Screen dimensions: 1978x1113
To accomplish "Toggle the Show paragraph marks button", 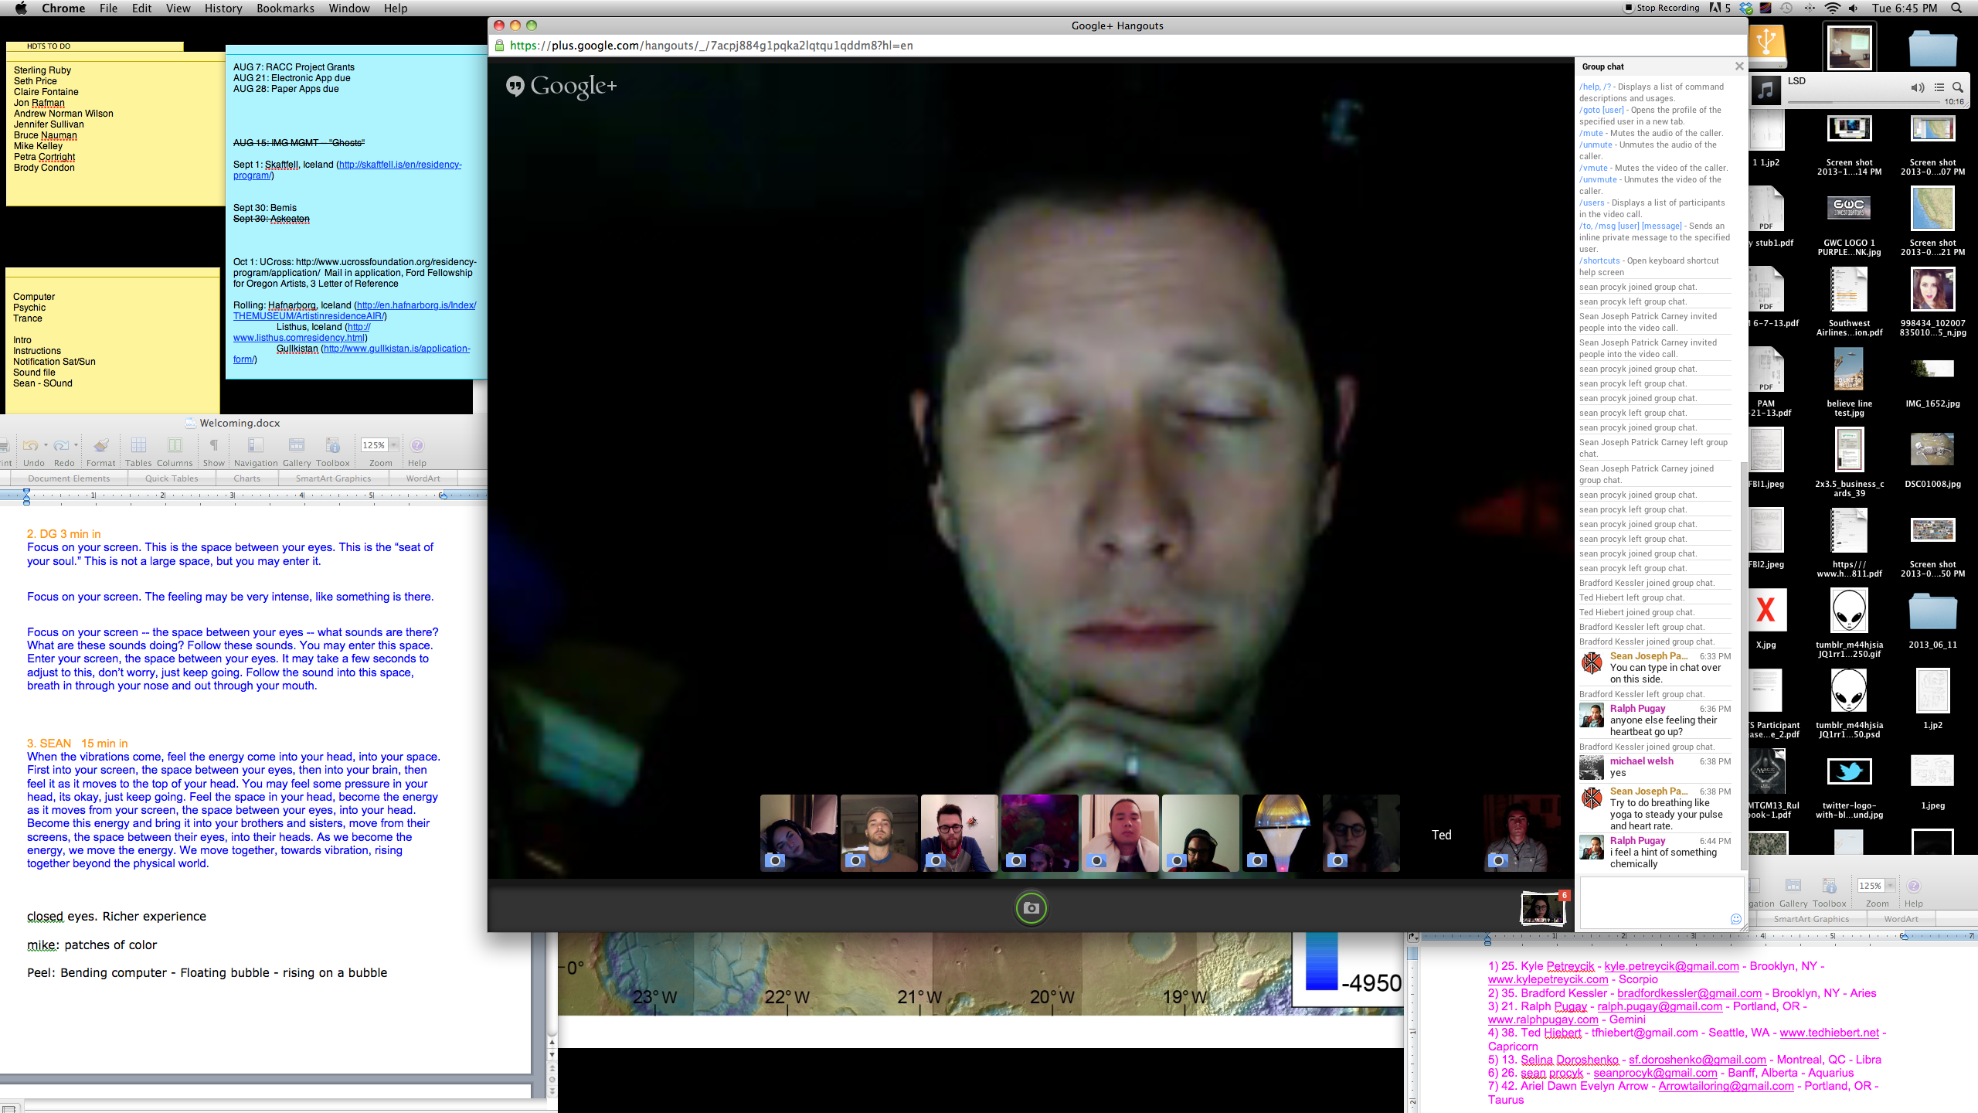I will click(214, 446).
